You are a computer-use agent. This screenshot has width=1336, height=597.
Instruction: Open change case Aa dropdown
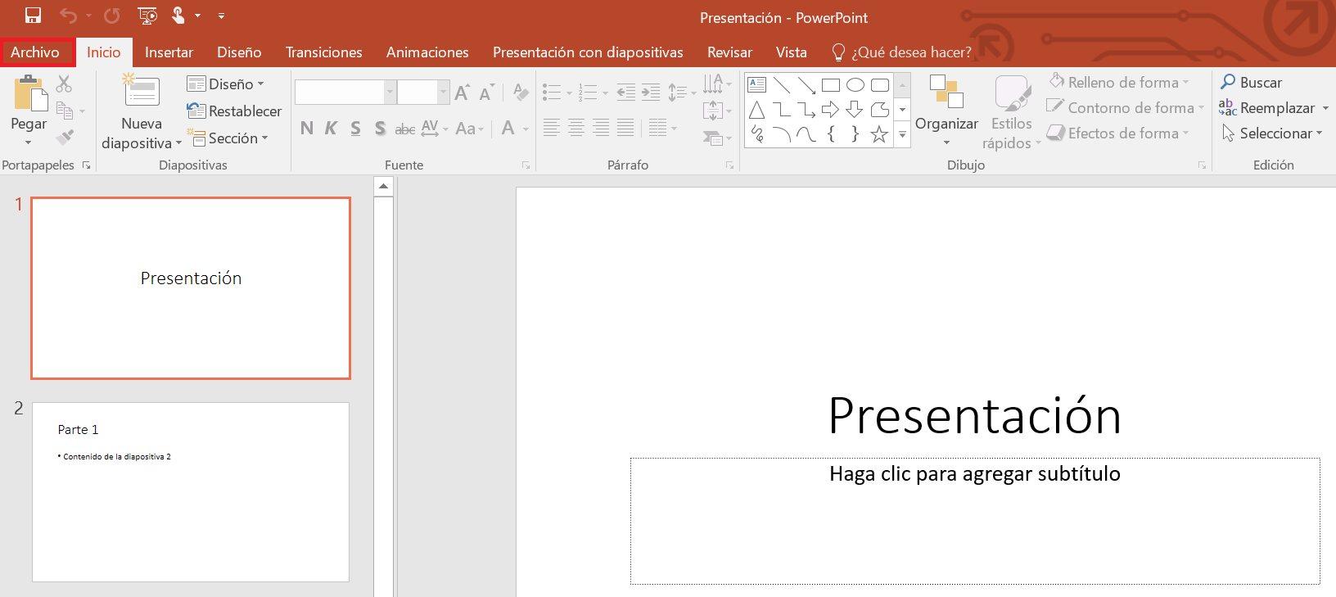point(470,128)
